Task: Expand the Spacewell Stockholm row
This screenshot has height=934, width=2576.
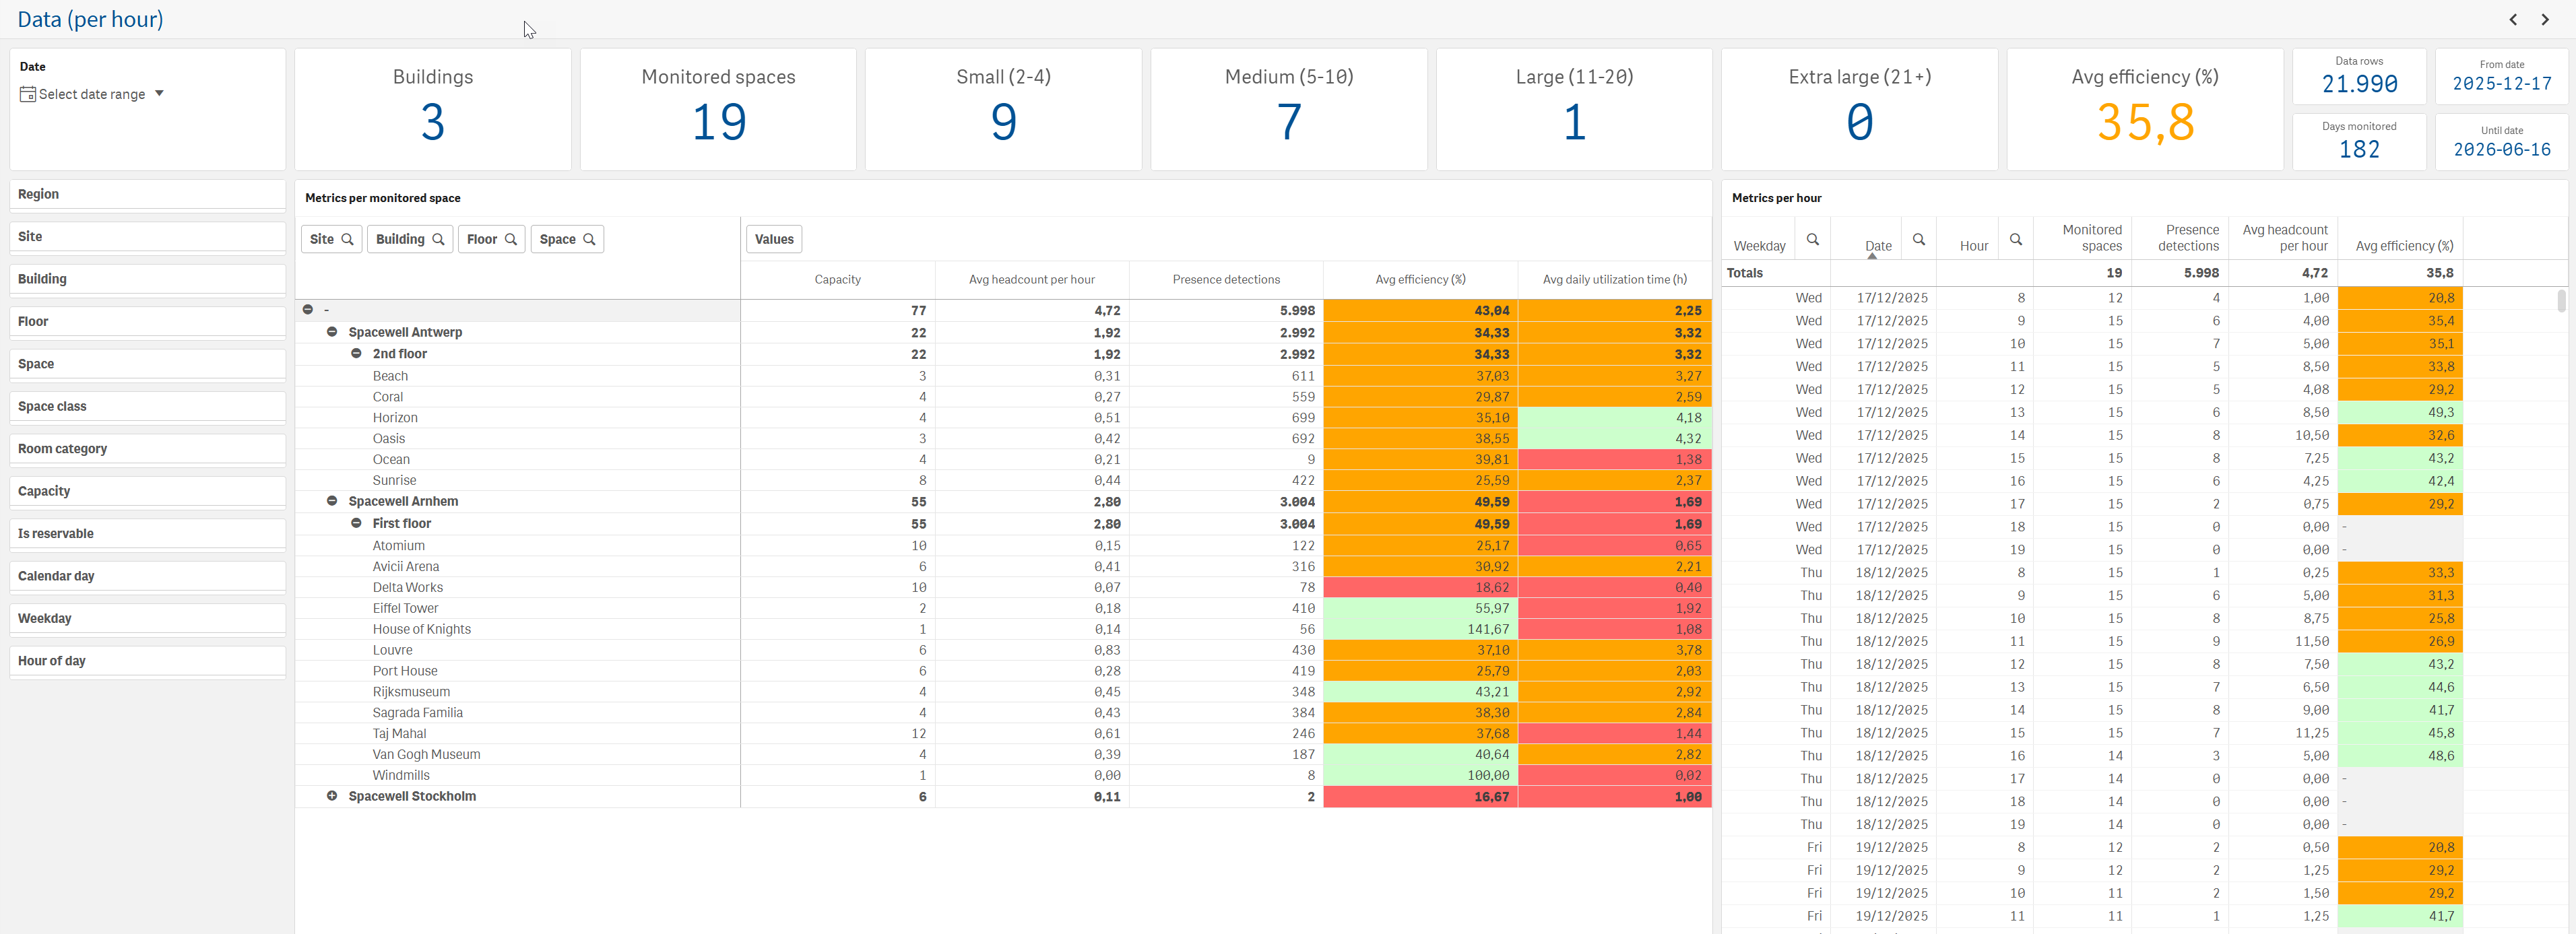Action: point(332,796)
